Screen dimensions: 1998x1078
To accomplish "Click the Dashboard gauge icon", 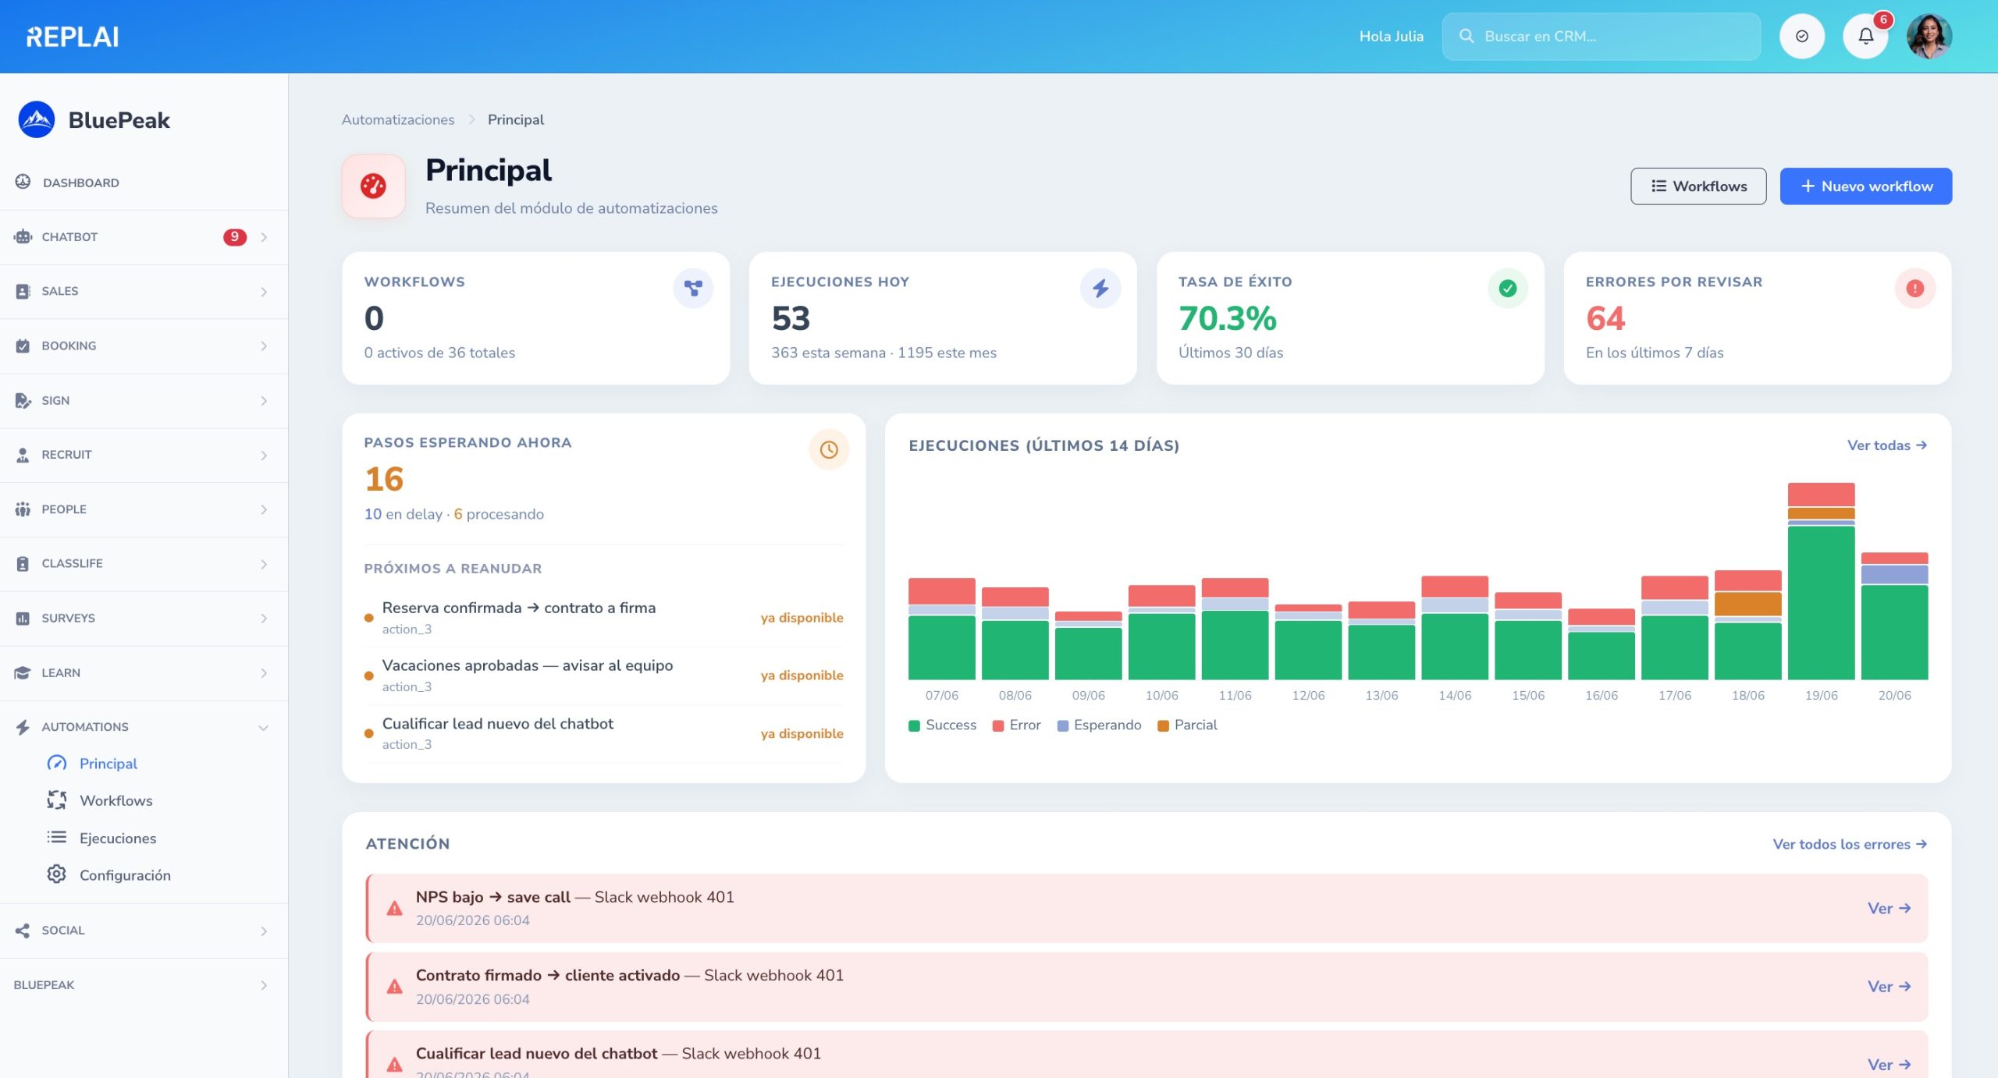I will tap(23, 182).
